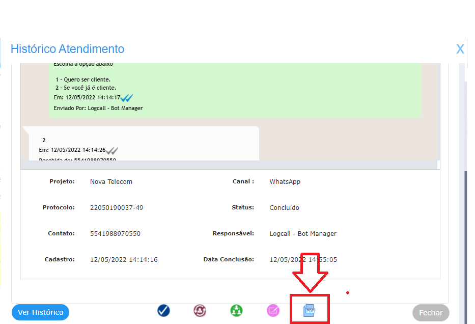
Task: Click the Data Conclusão label
Action: pos(229,259)
